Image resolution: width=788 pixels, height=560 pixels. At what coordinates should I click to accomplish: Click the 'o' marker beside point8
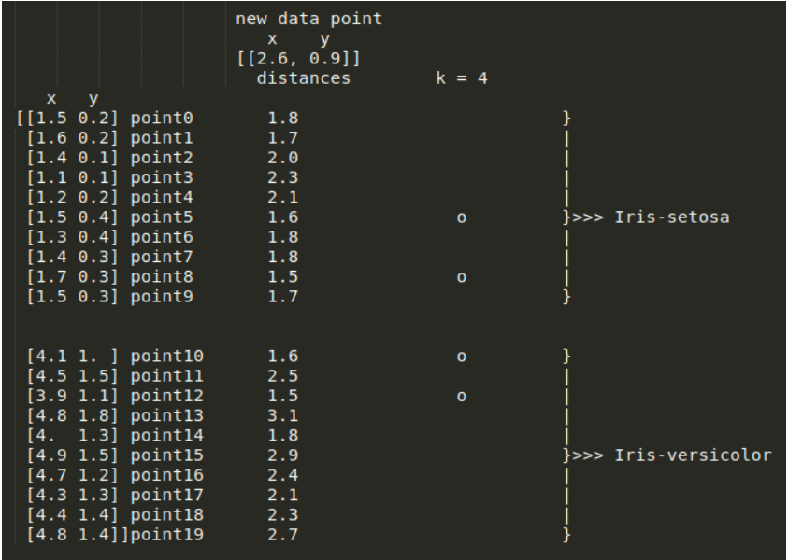click(x=462, y=277)
